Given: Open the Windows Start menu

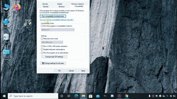Looking at the screenshot, I should tap(4, 96).
